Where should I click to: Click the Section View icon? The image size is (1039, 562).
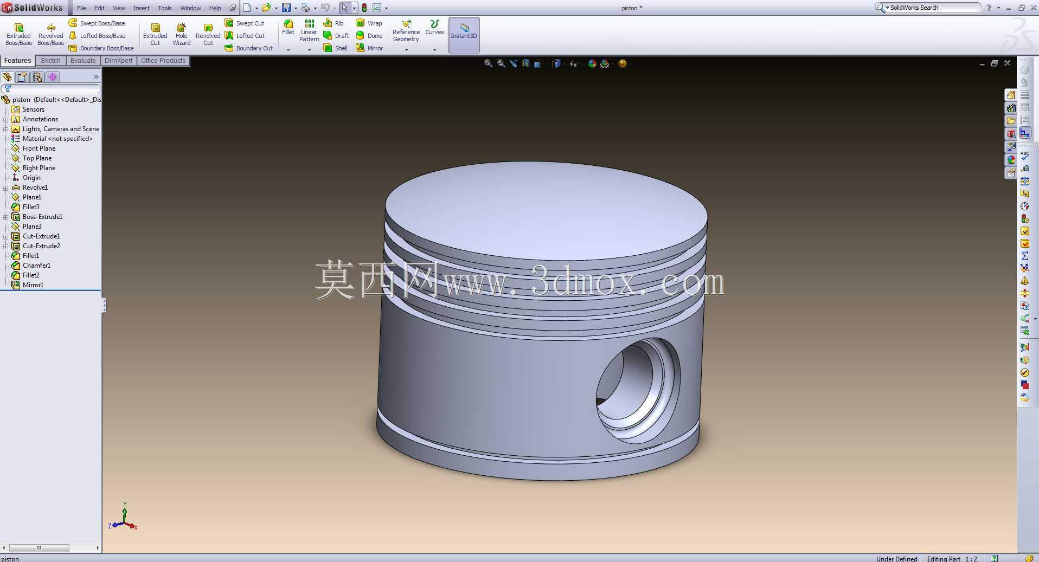[525, 63]
